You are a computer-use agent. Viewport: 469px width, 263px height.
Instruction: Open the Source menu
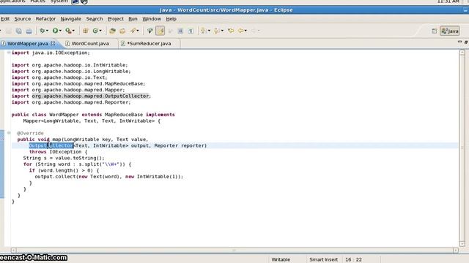click(23, 19)
